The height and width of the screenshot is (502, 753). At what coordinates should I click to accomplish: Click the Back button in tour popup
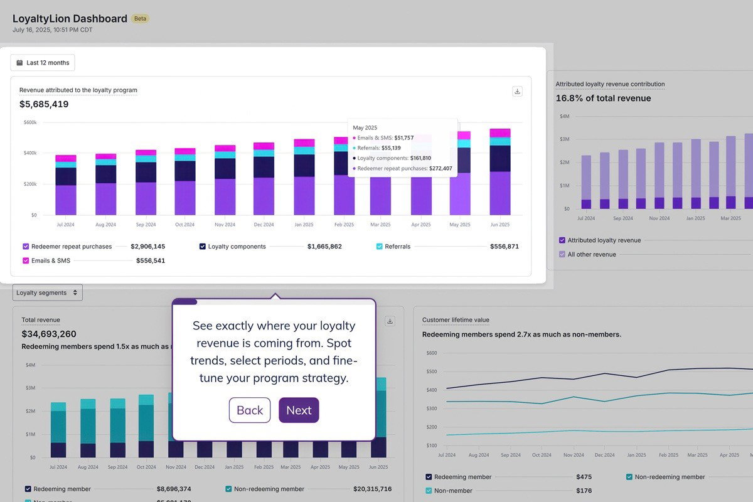pos(250,410)
